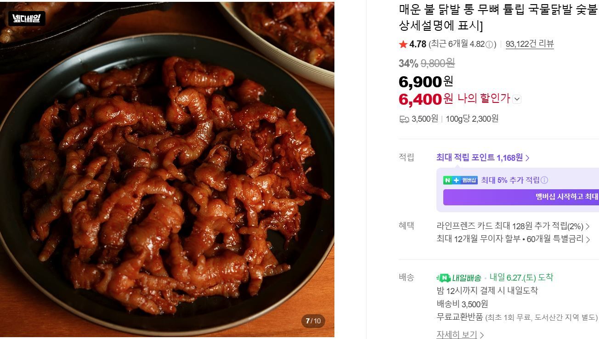Click the 6,400원 discounted price
This screenshot has height=339, width=599.
pyautogui.click(x=426, y=99)
